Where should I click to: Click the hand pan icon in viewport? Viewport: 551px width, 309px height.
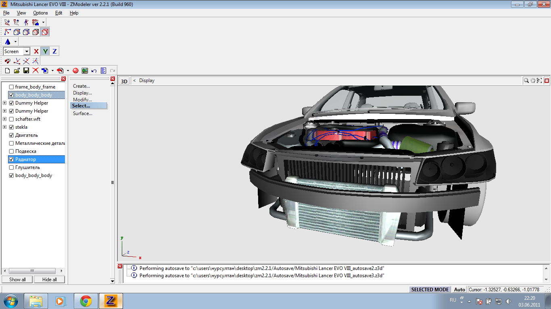533,80
